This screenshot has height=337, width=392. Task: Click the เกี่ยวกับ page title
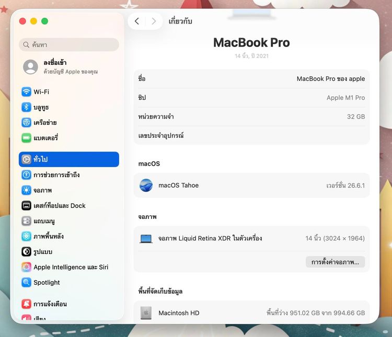click(x=180, y=21)
